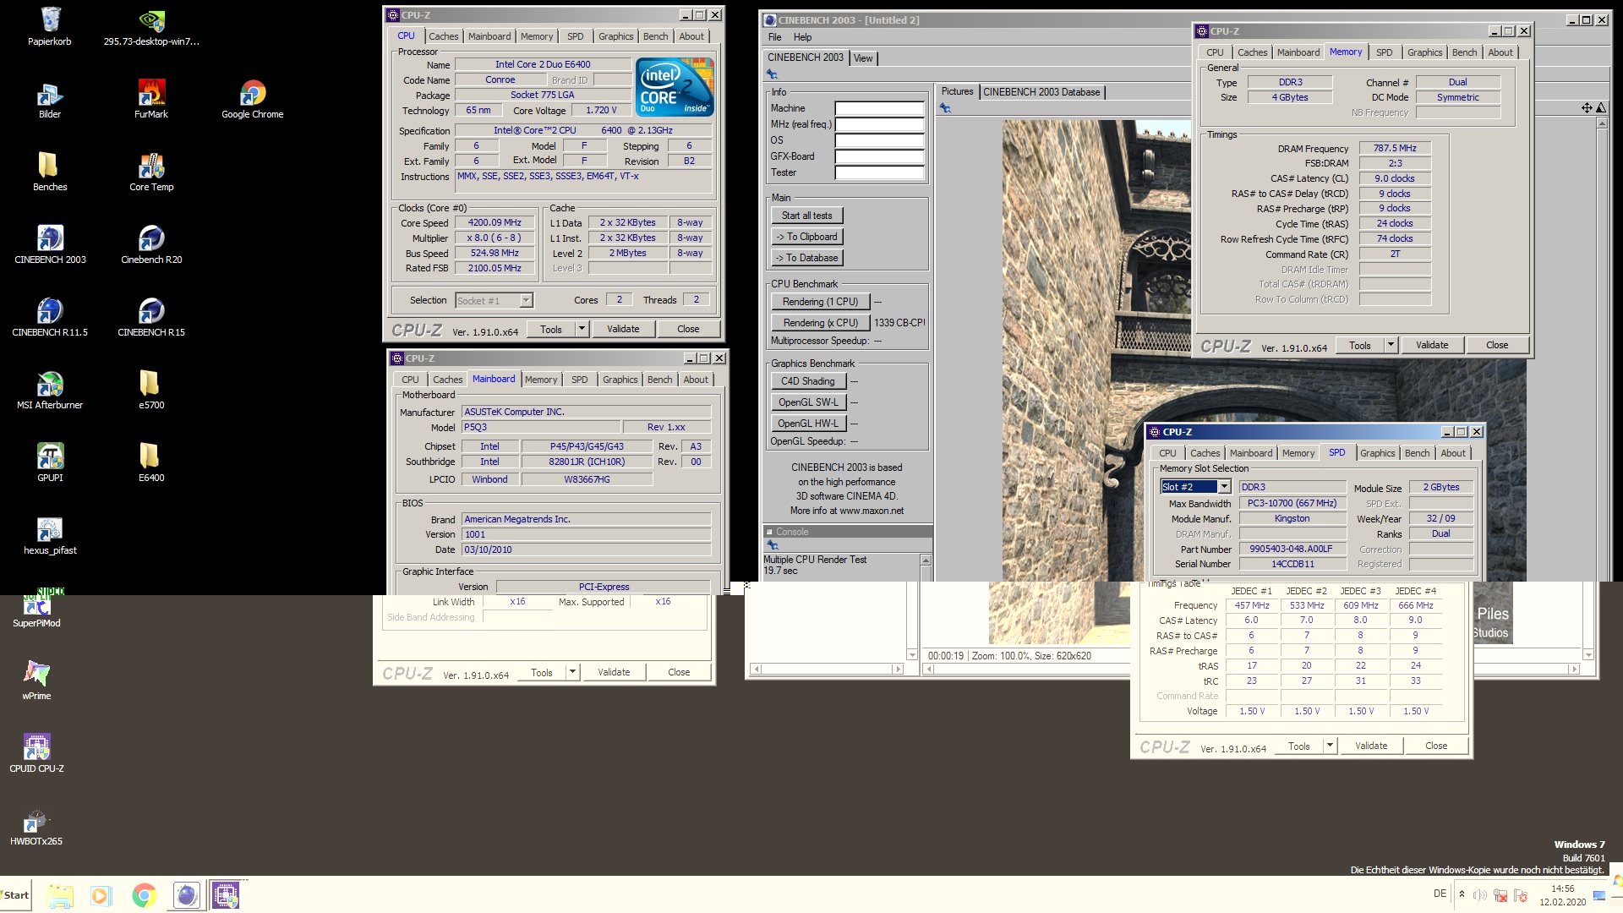
Task: Open Tools dropdown arrow in CPU-Z CPU window
Action: pos(582,329)
